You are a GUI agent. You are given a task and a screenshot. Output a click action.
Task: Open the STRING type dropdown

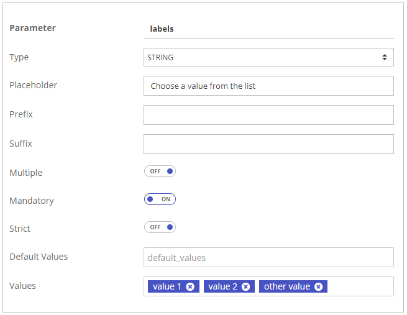(267, 58)
